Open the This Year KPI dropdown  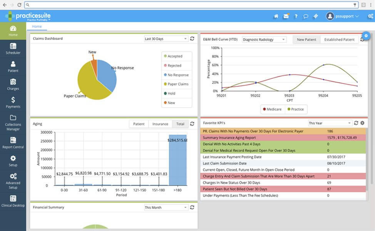coord(330,123)
